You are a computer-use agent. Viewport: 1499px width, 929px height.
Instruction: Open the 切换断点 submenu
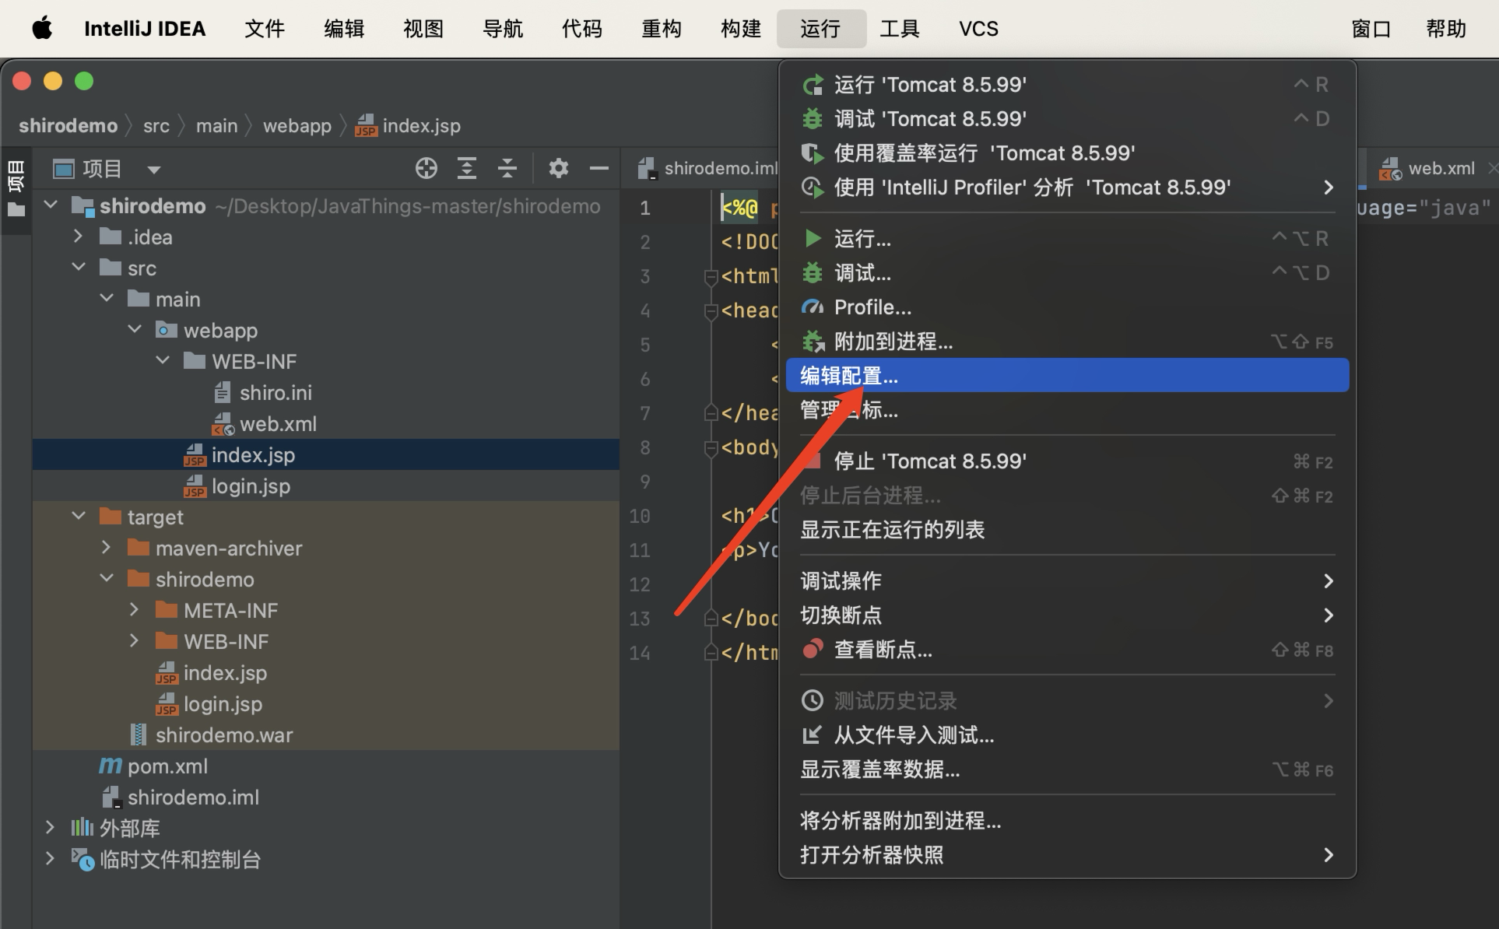coord(1067,615)
